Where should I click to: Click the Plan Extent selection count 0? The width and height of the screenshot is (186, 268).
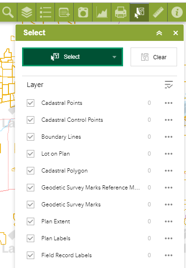[149, 221]
